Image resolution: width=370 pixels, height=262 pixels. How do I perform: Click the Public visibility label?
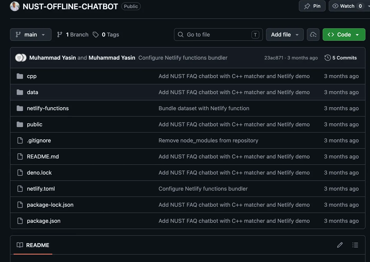pyautogui.click(x=131, y=6)
